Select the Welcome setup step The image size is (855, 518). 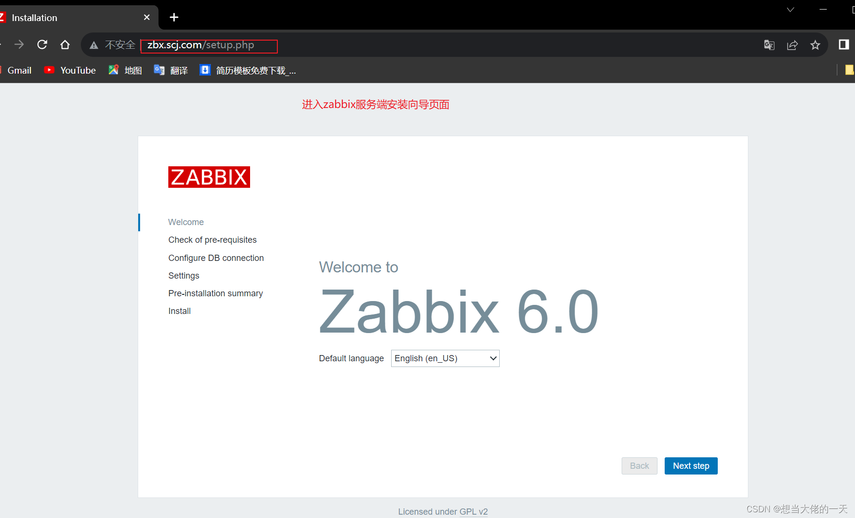pyautogui.click(x=186, y=222)
